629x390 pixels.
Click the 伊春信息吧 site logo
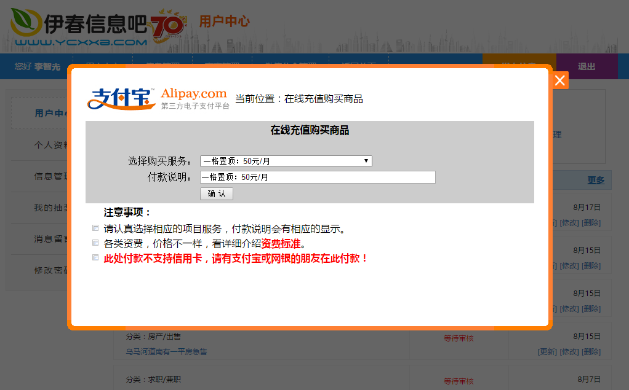tap(79, 28)
